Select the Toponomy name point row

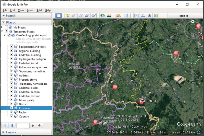click(33, 84)
